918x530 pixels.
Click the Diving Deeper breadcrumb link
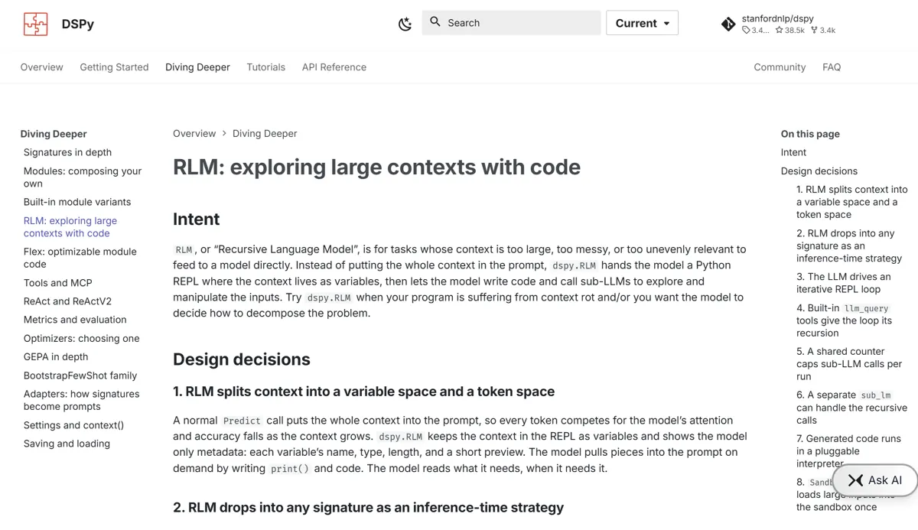pos(265,133)
